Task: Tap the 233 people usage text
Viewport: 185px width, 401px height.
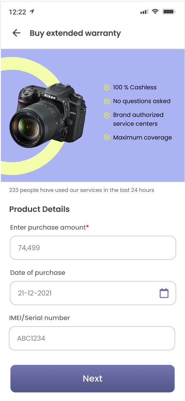Action: tap(82, 190)
